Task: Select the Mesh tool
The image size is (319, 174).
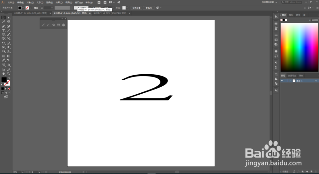Action: tap(4, 56)
